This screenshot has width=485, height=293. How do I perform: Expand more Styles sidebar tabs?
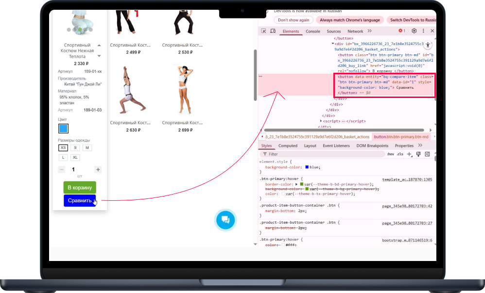coord(420,146)
